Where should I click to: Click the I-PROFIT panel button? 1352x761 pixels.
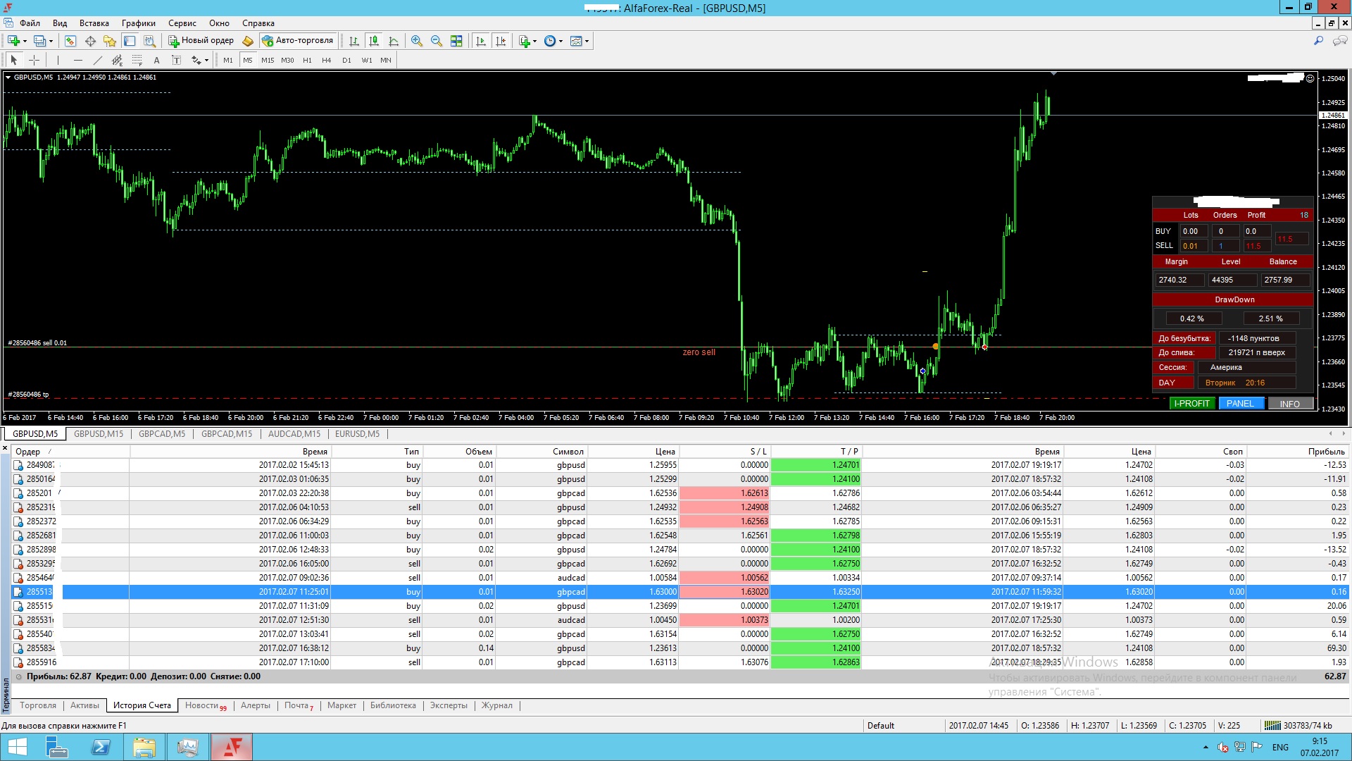click(1191, 404)
